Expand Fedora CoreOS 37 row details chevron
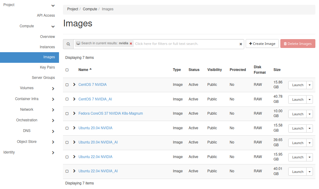This screenshot has height=189, width=319. pyautogui.click(x=74, y=113)
